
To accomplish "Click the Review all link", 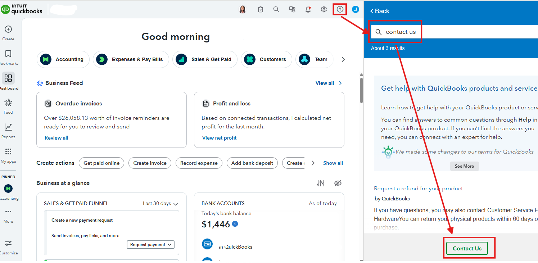I will [x=56, y=138].
